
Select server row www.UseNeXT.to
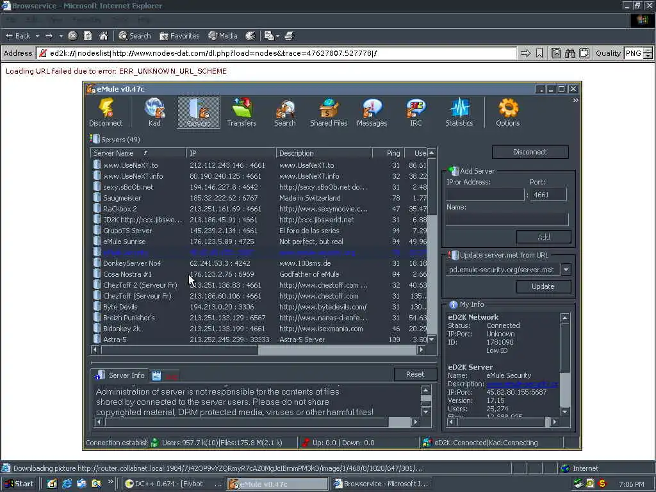(x=259, y=165)
